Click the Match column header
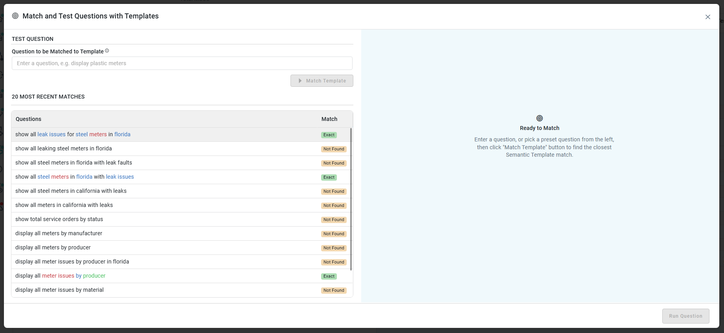 [x=329, y=119]
